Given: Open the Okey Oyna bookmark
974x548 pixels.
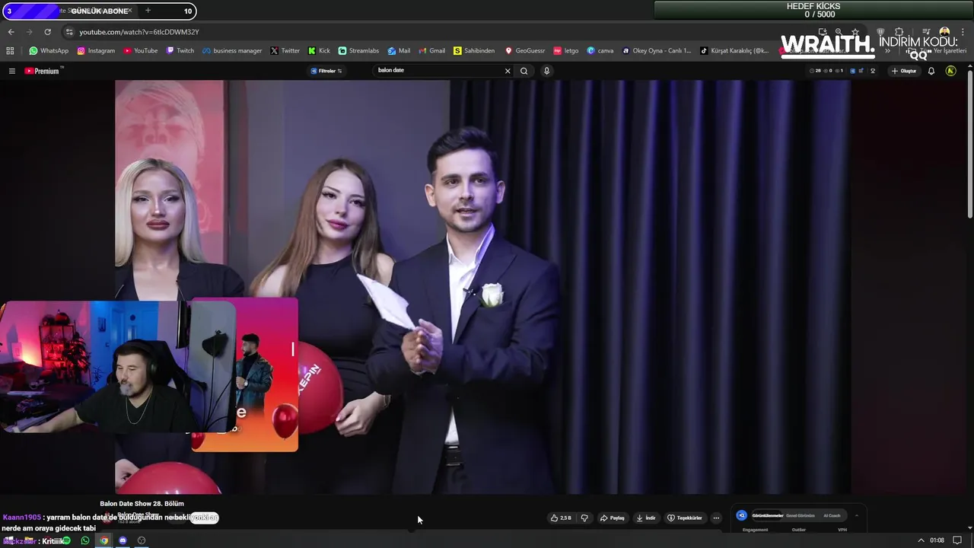Looking at the screenshot, I should tap(657, 51).
